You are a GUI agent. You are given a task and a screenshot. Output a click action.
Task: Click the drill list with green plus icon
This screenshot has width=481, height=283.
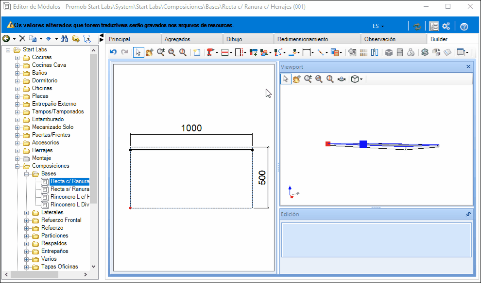click(254, 52)
